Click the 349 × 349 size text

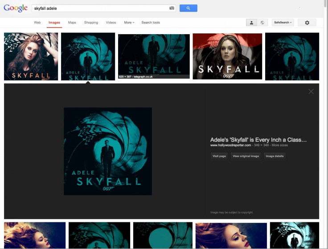point(261,145)
